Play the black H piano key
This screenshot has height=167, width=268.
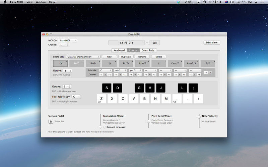pyautogui.click(x=150, y=88)
